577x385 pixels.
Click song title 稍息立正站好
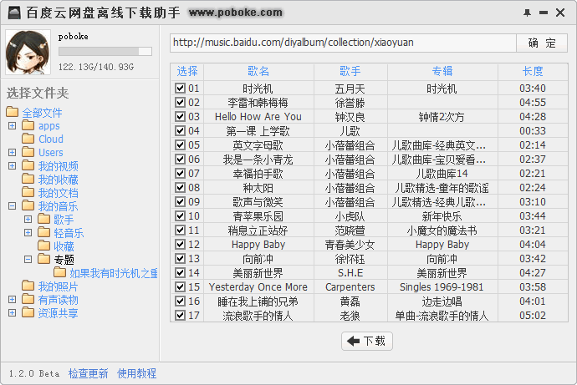(x=258, y=230)
